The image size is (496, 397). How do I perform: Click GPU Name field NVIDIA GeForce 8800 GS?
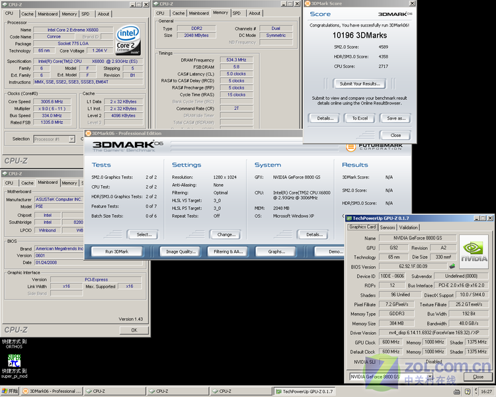[417, 238]
